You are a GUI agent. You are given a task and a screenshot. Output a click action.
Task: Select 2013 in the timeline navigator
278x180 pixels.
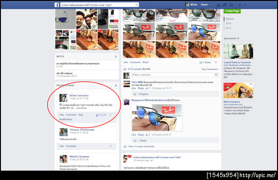228,28
